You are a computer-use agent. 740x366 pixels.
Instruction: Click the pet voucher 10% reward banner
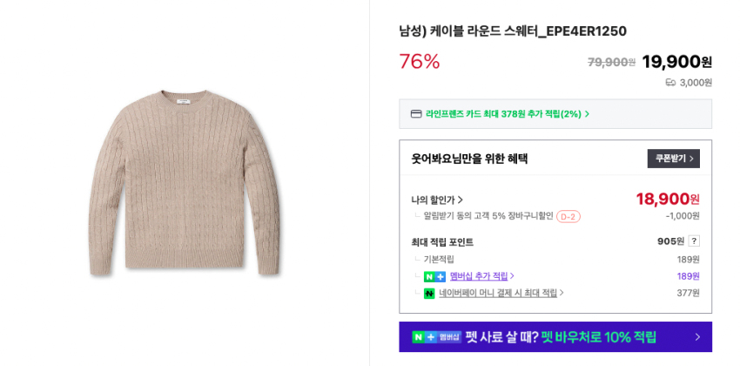click(x=561, y=337)
